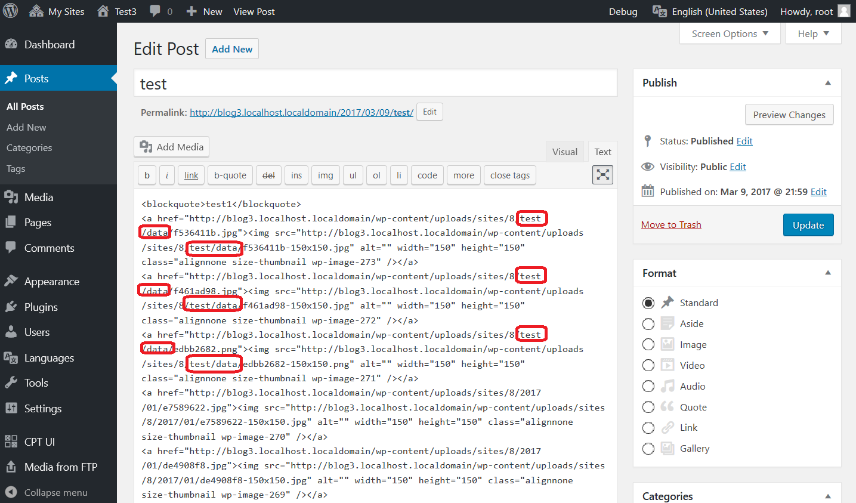
Task: Click View Post in the admin bar
Action: pos(254,11)
